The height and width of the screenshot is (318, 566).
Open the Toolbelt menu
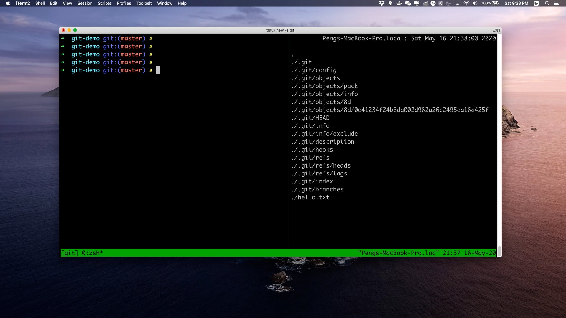(x=144, y=3)
